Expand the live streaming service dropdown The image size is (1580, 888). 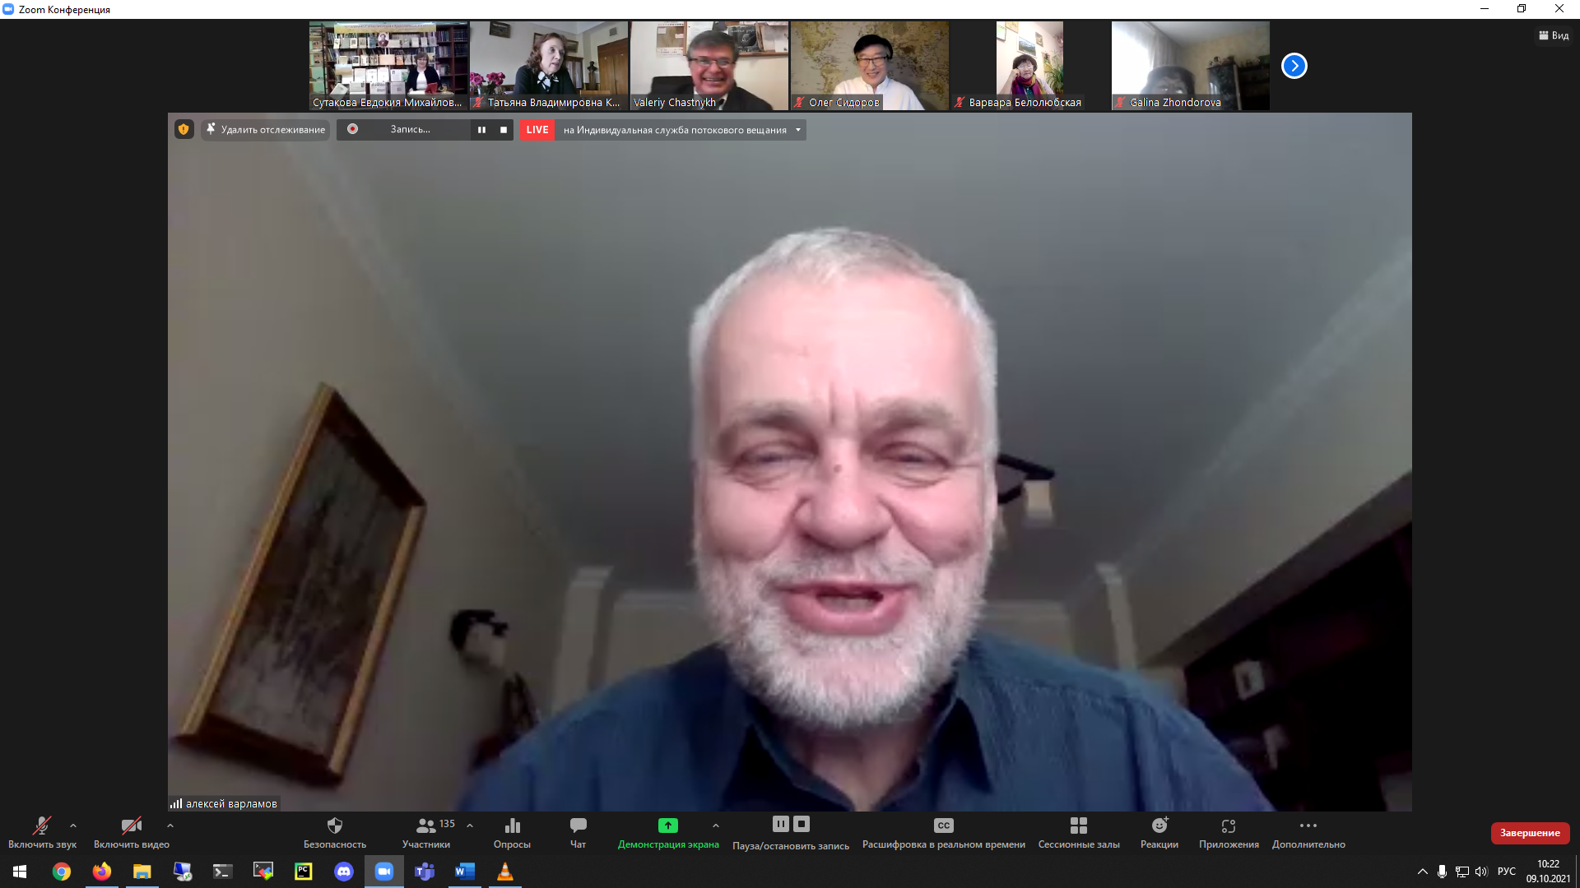coord(798,129)
